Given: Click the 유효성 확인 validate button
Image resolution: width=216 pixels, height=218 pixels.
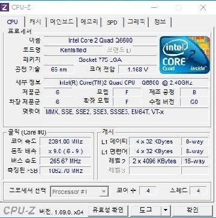Looking at the screenshot, I should [108, 210].
